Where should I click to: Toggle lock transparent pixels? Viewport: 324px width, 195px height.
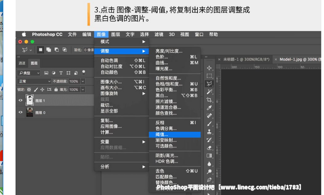point(29,90)
